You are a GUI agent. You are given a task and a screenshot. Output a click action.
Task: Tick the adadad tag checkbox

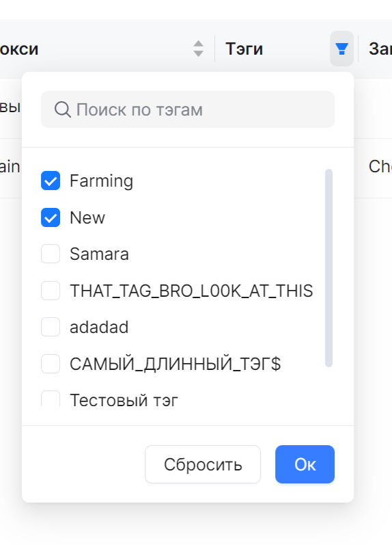pos(51,327)
